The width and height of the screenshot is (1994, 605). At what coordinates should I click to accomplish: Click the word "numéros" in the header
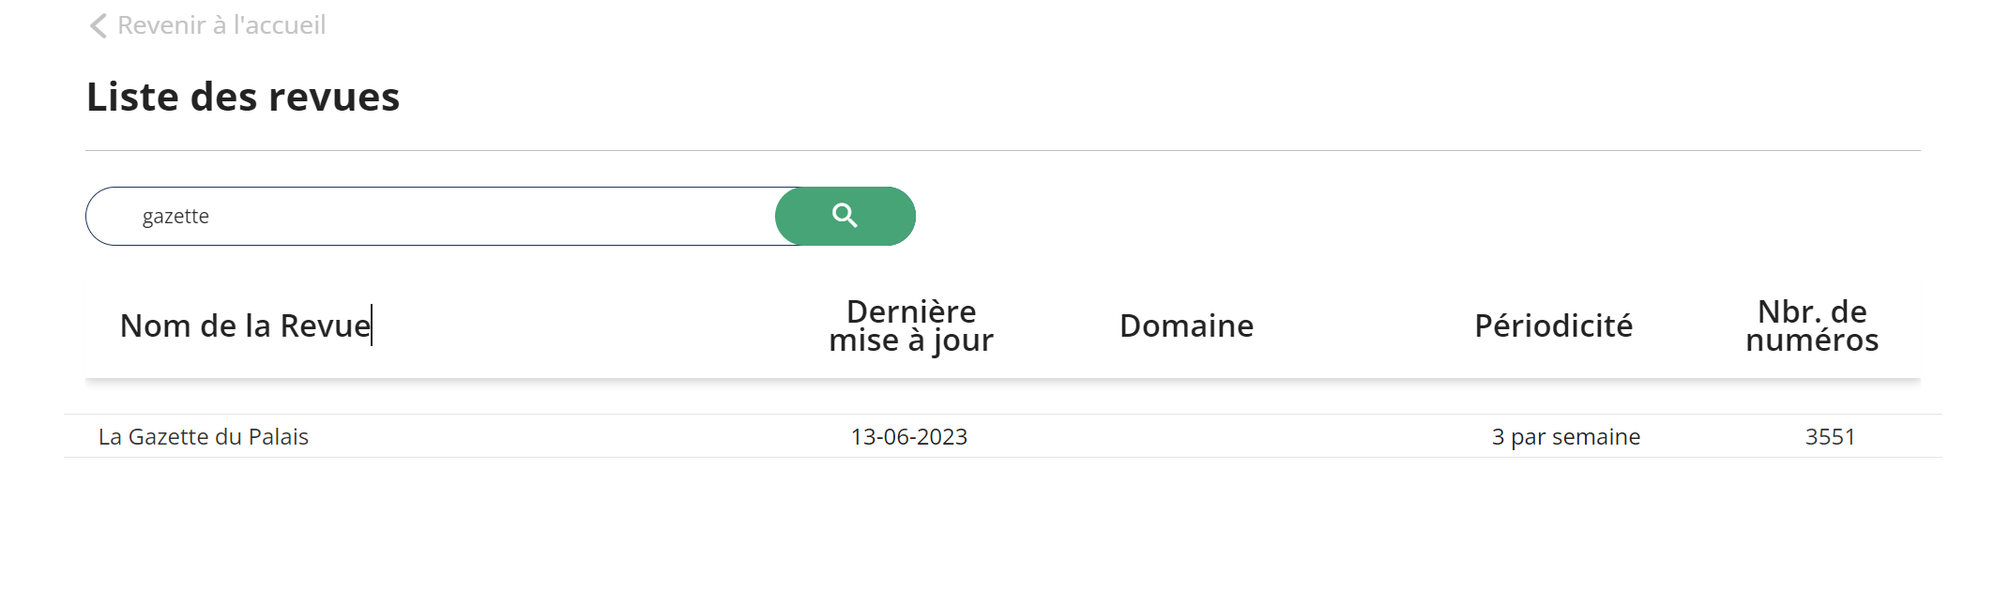point(1811,340)
